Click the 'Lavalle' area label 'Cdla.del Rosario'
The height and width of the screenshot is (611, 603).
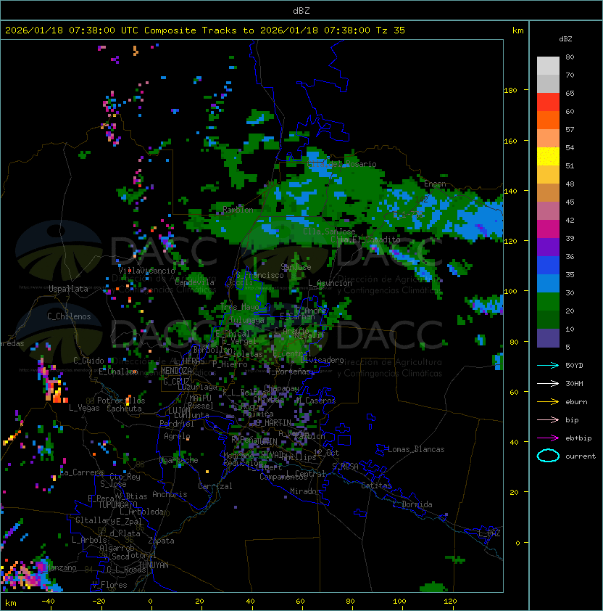click(342, 164)
